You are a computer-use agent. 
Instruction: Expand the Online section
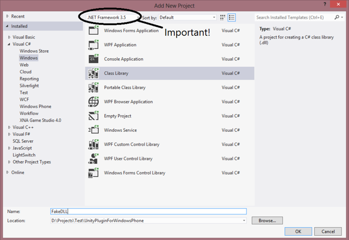tap(8, 172)
